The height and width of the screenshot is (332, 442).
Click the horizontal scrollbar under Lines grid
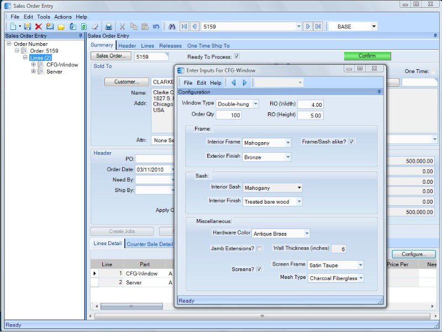click(131, 306)
